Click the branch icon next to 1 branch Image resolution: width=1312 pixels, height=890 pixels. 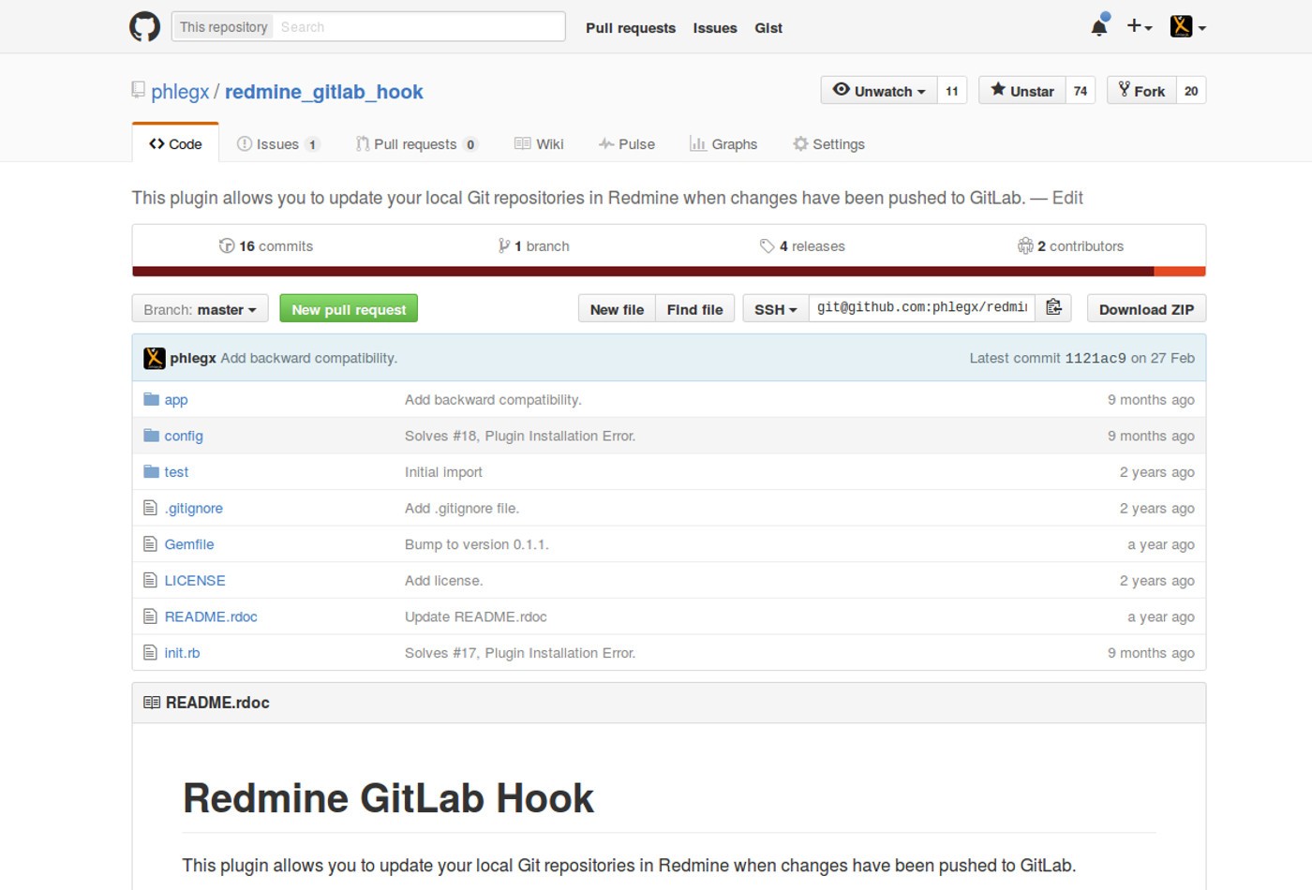pos(504,245)
